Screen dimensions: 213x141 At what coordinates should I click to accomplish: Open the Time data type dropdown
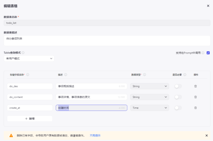[150, 108]
